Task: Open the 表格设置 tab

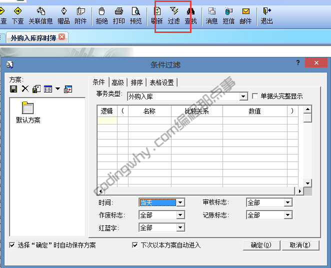Action: point(161,82)
